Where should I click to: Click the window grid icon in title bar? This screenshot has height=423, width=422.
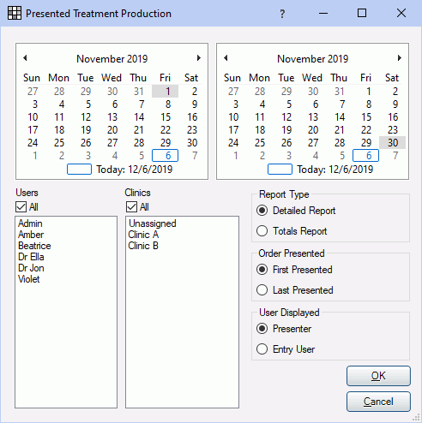pos(15,13)
